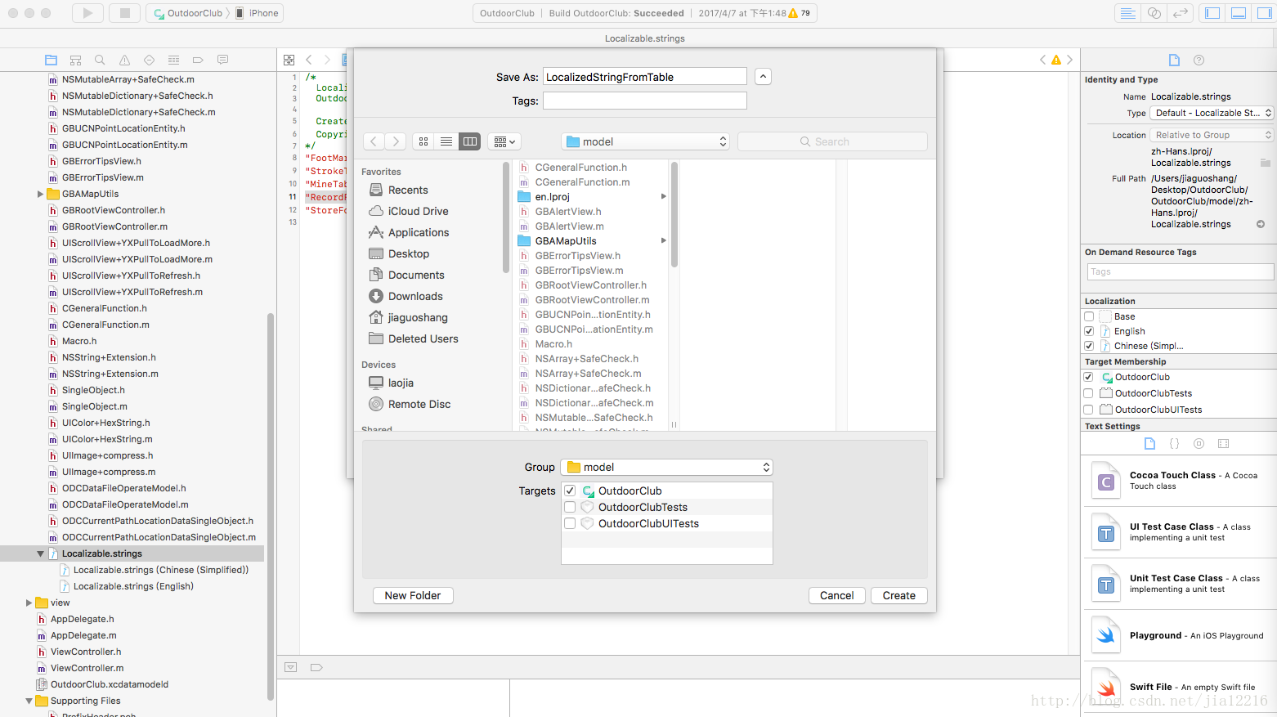Click the Search field in save dialog
Image resolution: width=1277 pixels, height=717 pixels.
(x=832, y=141)
